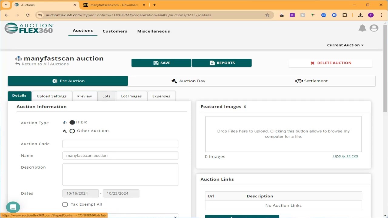Open the Upload Settings tab
Screen dimensions: 388x218
(52, 96)
